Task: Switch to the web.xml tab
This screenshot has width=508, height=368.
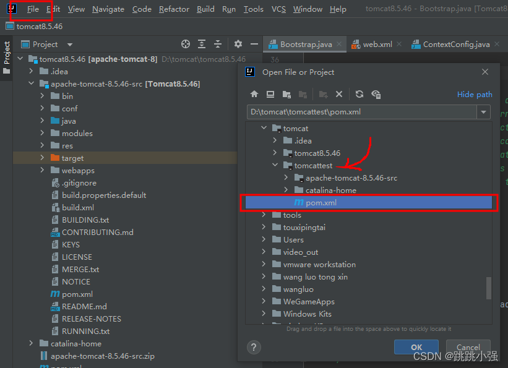Action: 377,44
